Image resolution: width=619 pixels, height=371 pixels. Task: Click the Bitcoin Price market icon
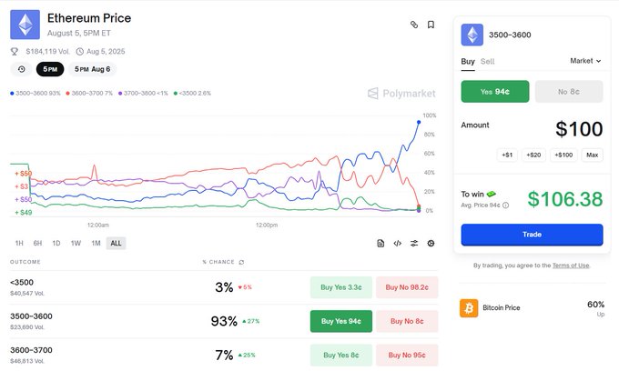tap(470, 307)
